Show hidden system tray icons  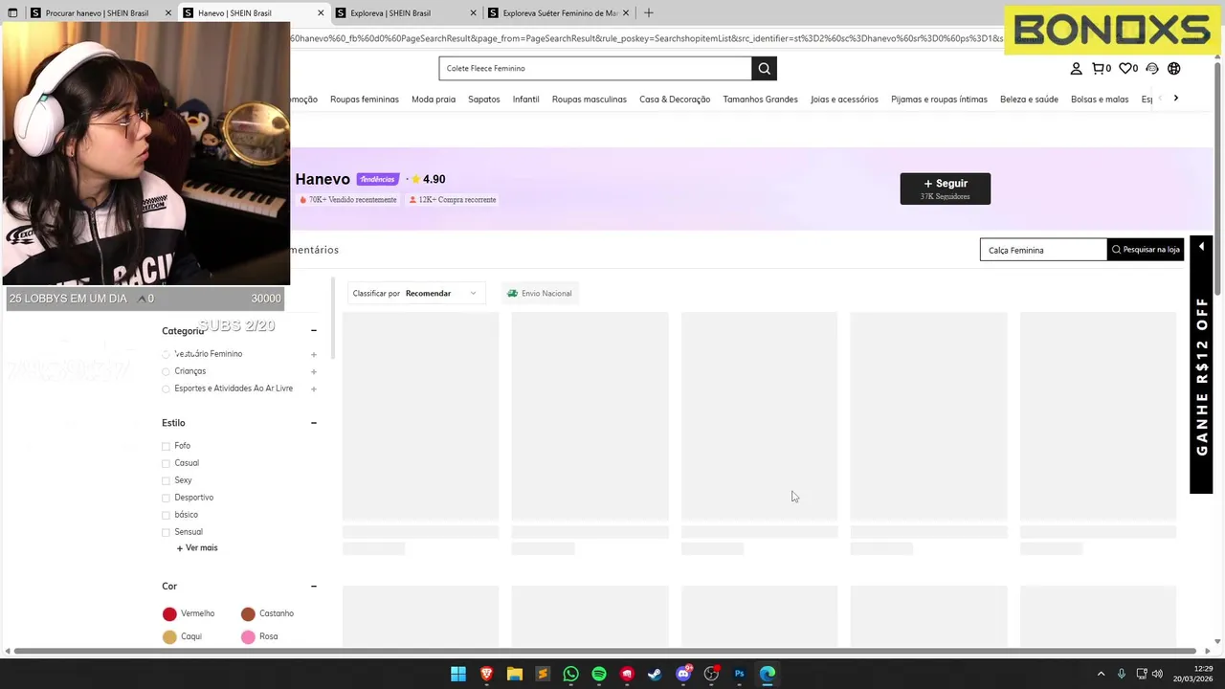[x=1101, y=674]
